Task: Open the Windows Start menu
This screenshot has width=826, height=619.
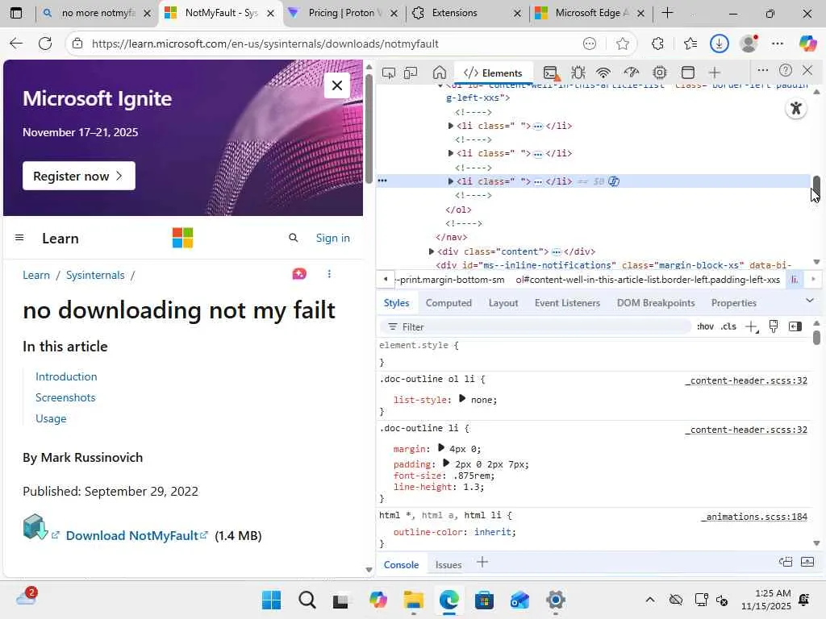Action: (271, 600)
